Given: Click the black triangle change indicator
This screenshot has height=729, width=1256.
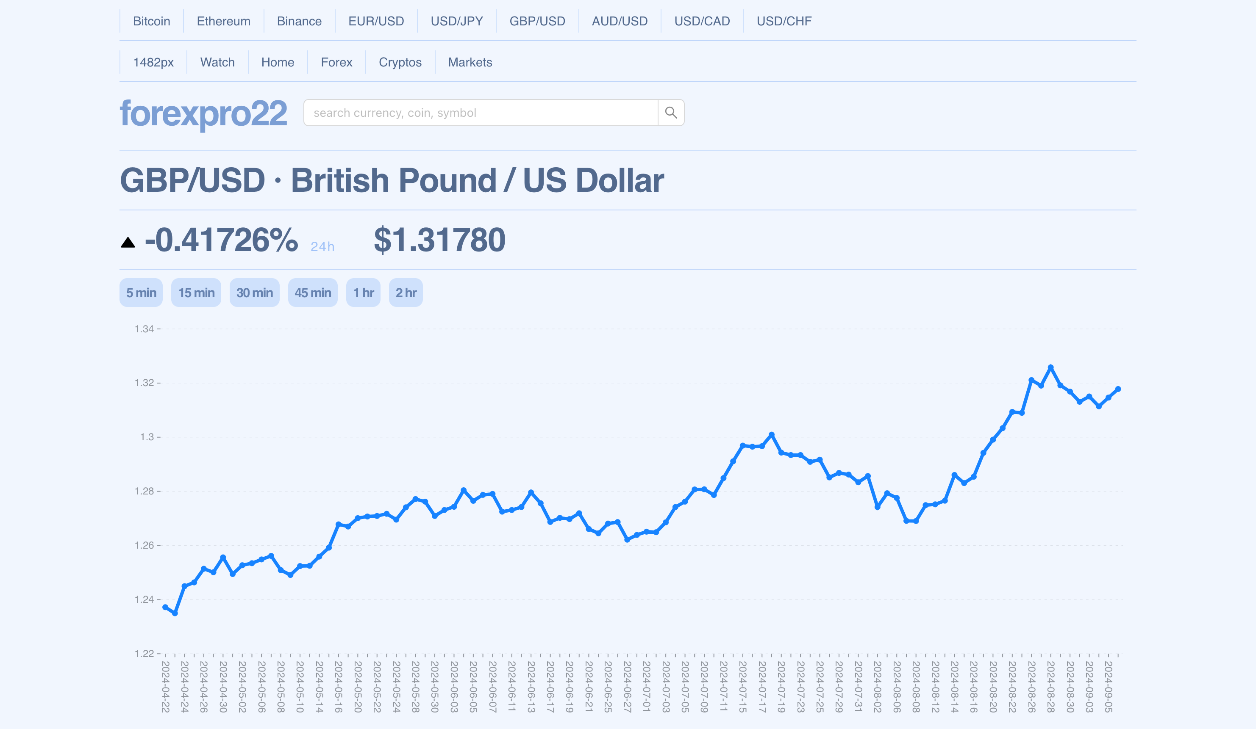Looking at the screenshot, I should coord(128,243).
